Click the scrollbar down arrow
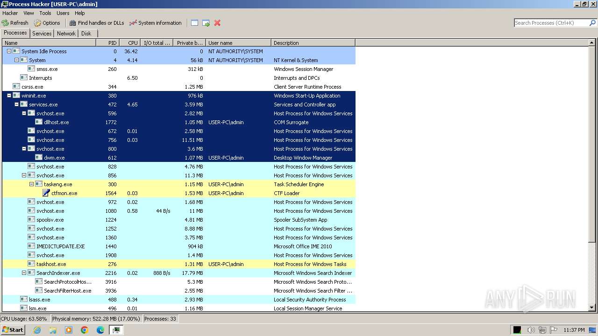Image resolution: width=598 pixels, height=336 pixels. (x=592, y=308)
